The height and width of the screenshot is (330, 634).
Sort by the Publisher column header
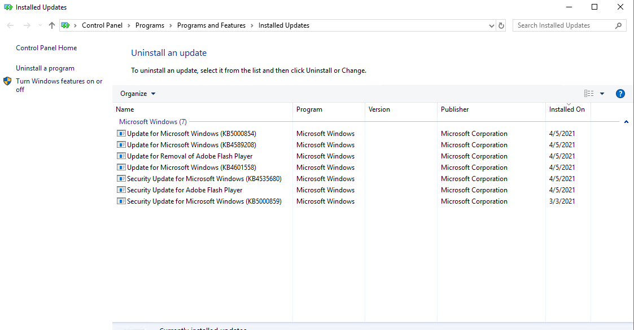point(491,109)
